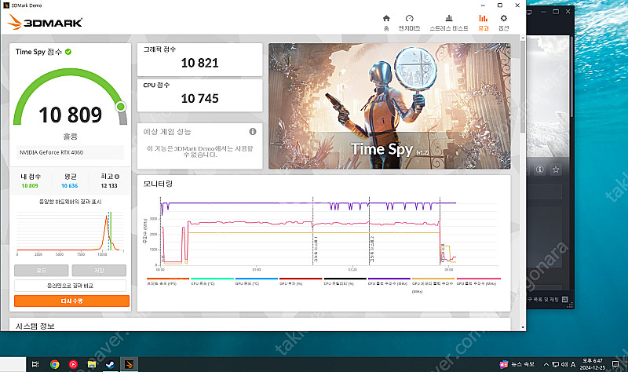Click the 3DMark vertical scrollbar thumb
This screenshot has width=628, height=372.
pyautogui.click(x=523, y=87)
